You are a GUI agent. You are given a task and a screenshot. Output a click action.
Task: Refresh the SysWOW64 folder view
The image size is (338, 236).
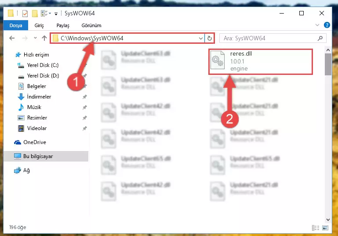(210, 39)
